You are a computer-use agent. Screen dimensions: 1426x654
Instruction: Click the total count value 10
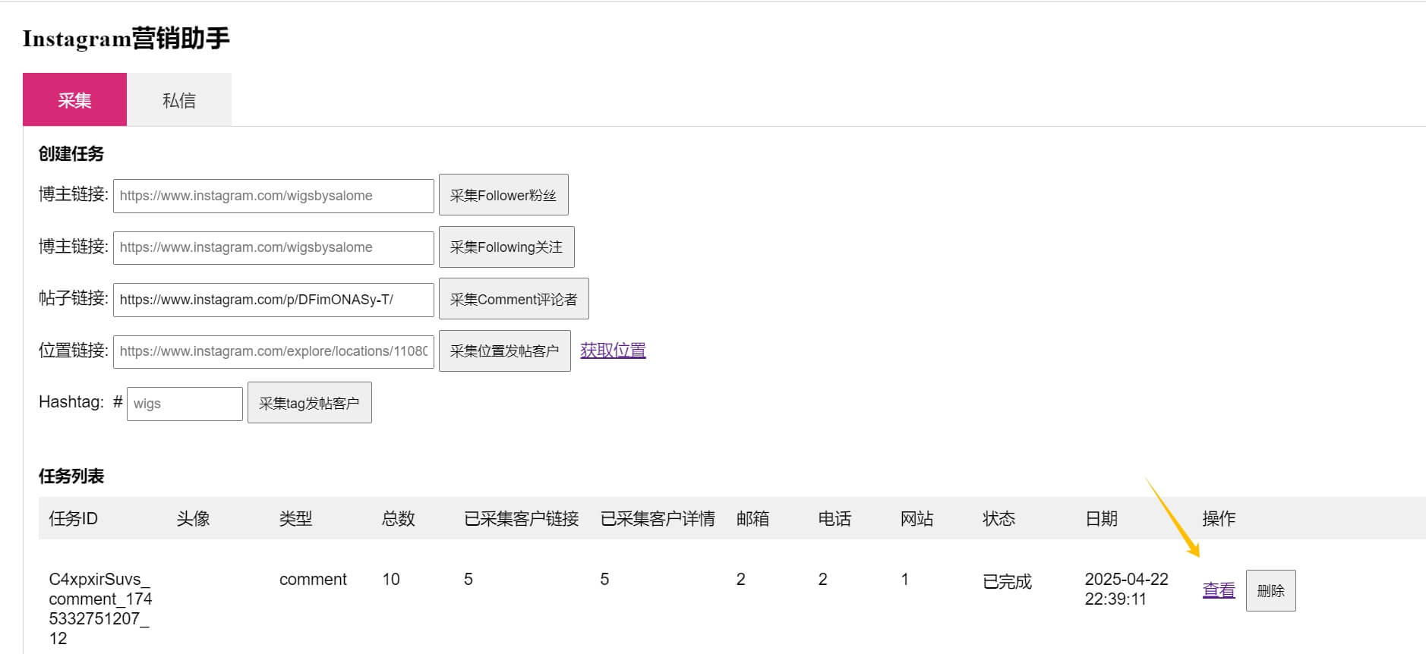click(x=391, y=580)
